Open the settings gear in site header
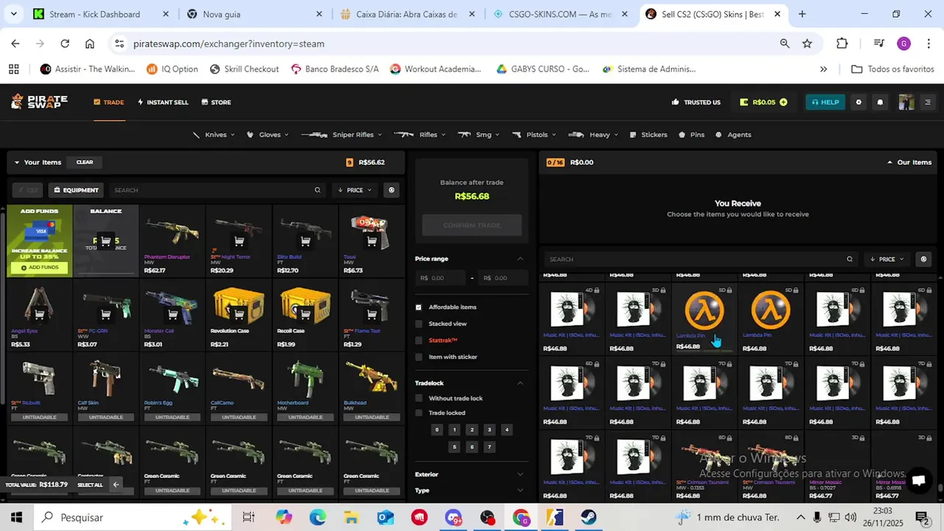Viewport: 944px width, 531px height. point(858,103)
